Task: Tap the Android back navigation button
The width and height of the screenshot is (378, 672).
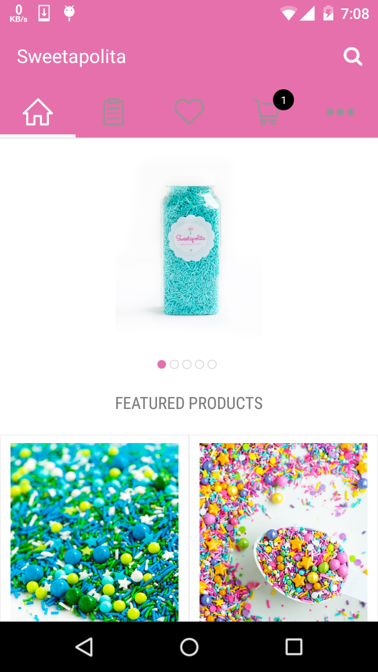Action: pyautogui.click(x=84, y=647)
